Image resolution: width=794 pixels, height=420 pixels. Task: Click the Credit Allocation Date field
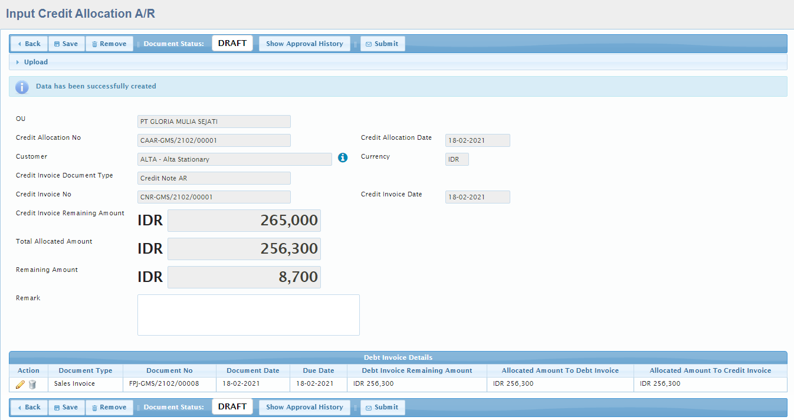[478, 140]
